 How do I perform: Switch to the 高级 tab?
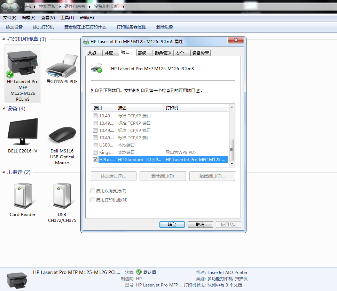pyautogui.click(x=142, y=53)
